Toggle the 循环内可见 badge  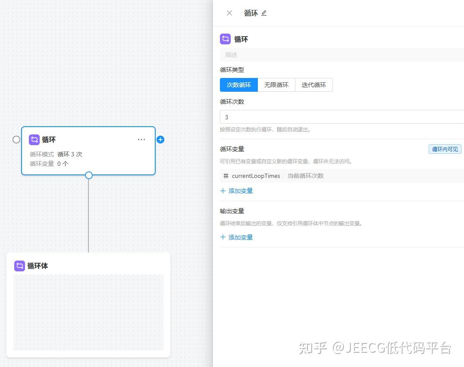pyautogui.click(x=445, y=149)
